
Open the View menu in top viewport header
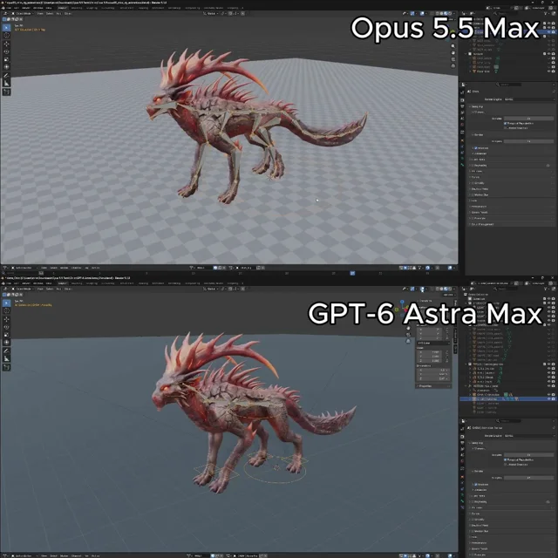(x=40, y=14)
